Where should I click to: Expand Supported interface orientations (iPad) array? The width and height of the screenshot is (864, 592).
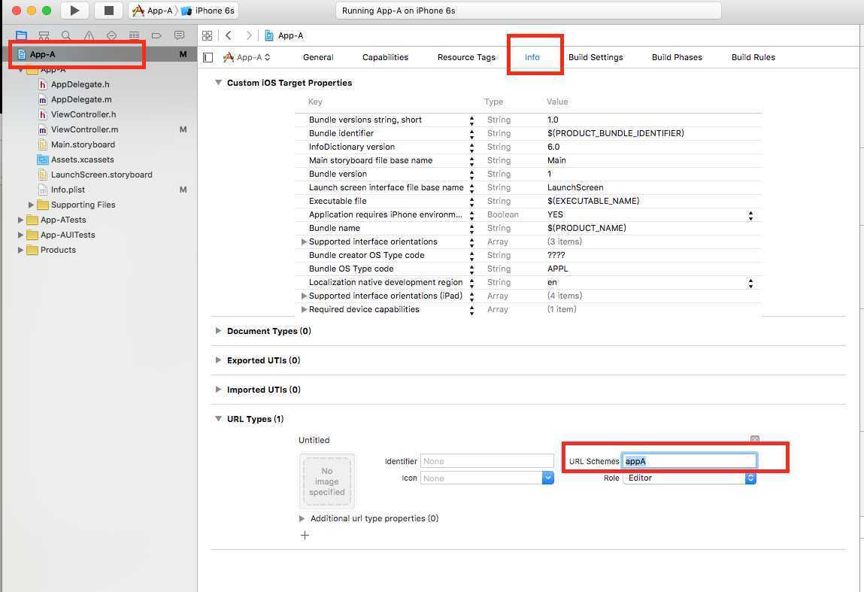pos(304,296)
